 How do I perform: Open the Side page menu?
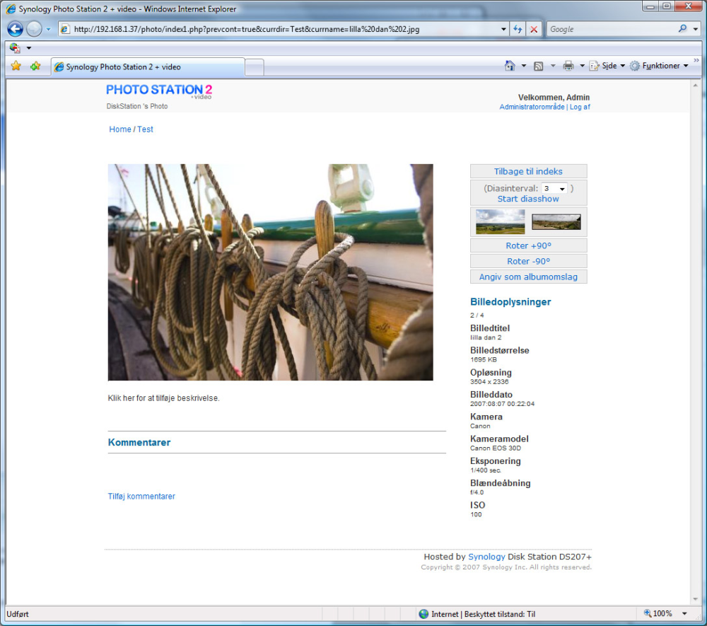607,66
